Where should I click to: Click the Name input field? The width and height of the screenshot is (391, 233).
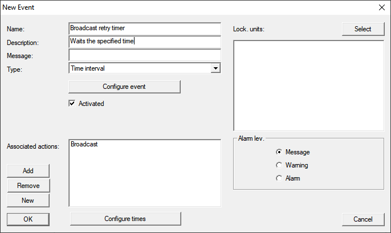pos(144,28)
